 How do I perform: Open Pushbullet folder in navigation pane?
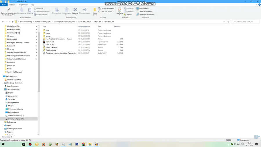[x=11, y=46]
